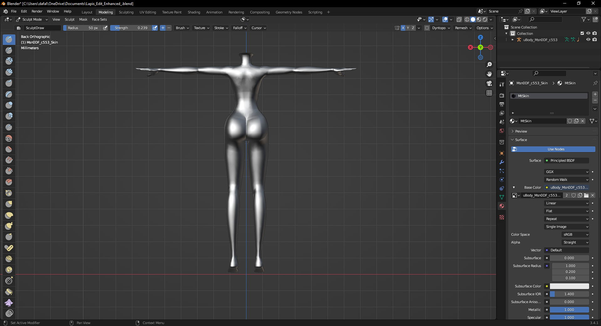Image resolution: width=601 pixels, height=326 pixels.
Task: Open the Render menu
Action: [37, 11]
